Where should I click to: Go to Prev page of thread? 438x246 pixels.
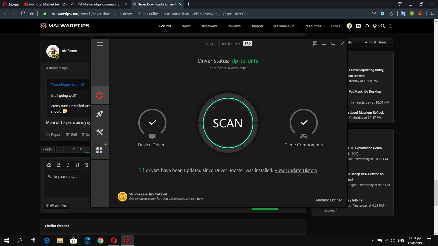[x=48, y=149]
